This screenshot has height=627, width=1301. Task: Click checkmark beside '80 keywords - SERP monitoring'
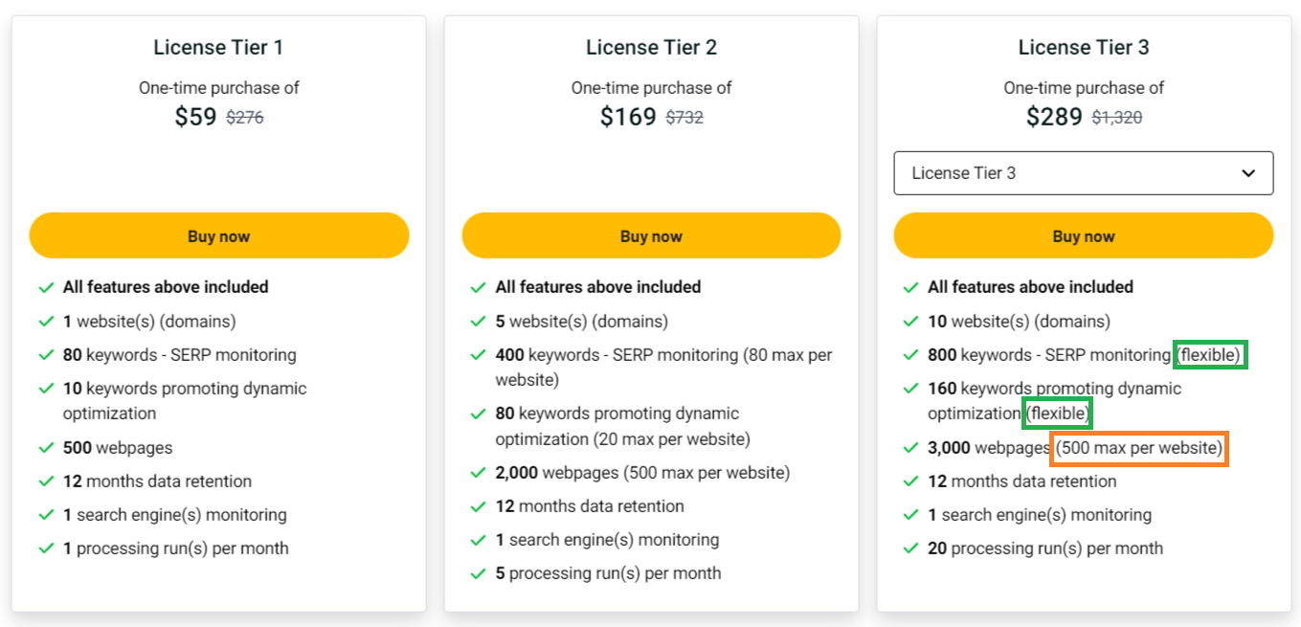[x=46, y=355]
